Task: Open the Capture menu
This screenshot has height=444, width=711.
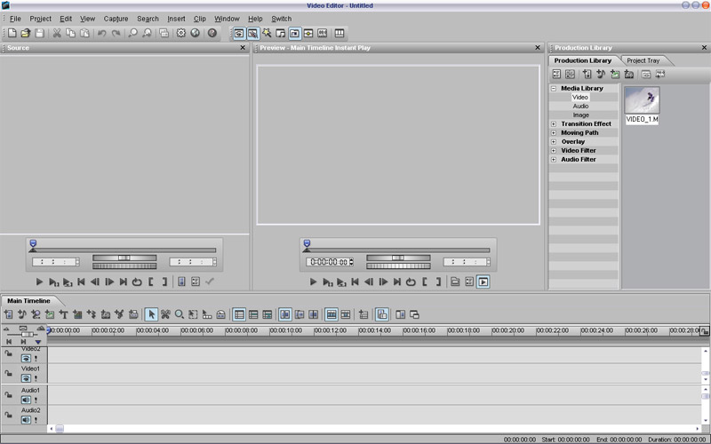Action: [116, 19]
